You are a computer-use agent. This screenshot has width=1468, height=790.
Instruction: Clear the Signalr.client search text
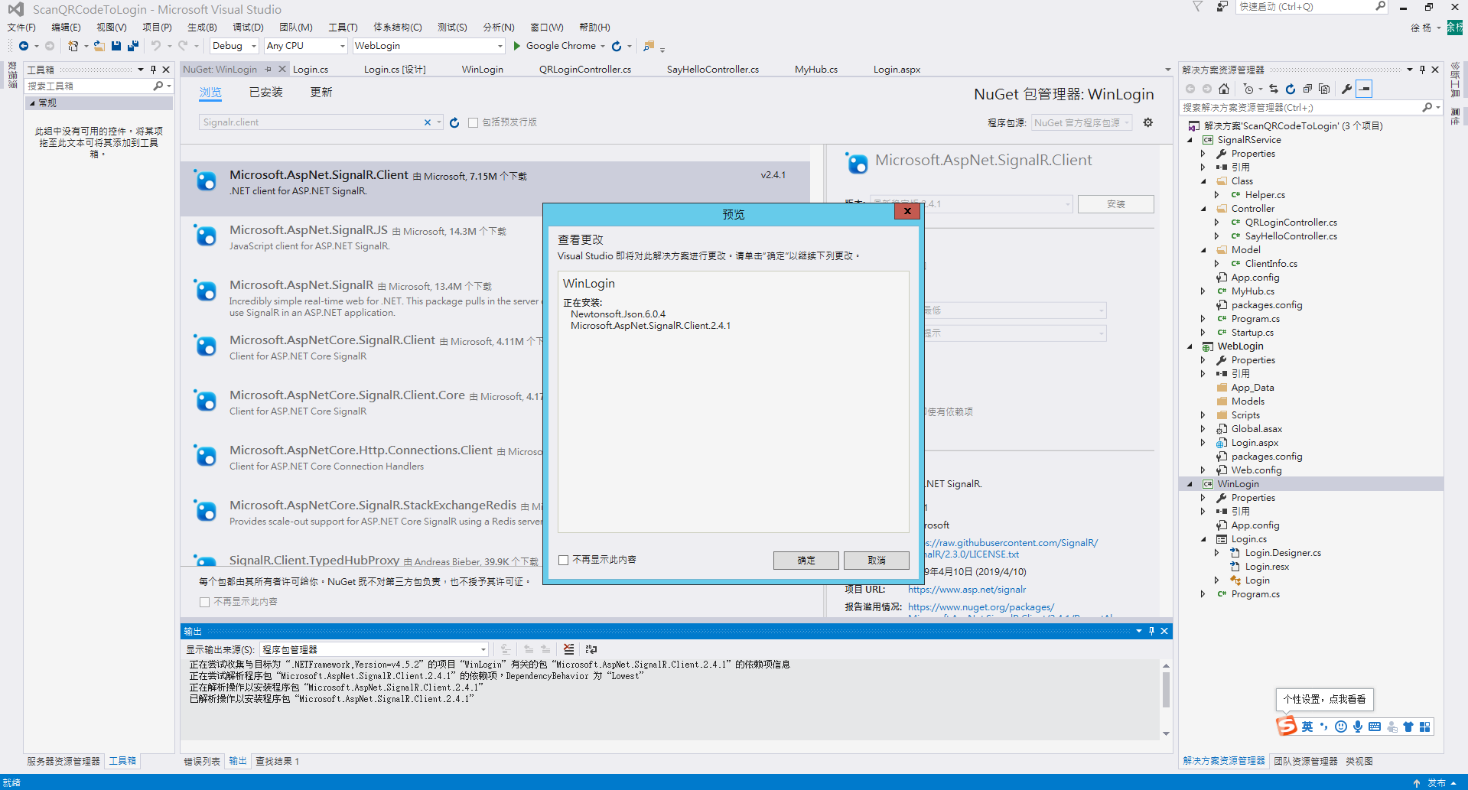[x=428, y=122]
